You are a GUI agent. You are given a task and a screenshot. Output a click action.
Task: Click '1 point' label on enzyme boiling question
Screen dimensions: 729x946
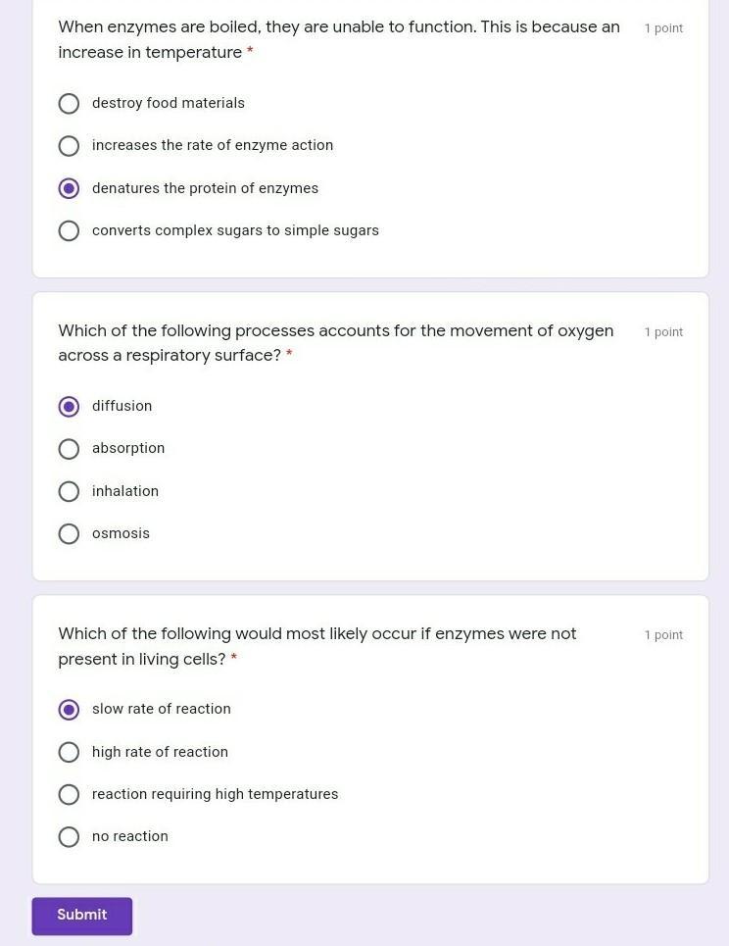[663, 28]
